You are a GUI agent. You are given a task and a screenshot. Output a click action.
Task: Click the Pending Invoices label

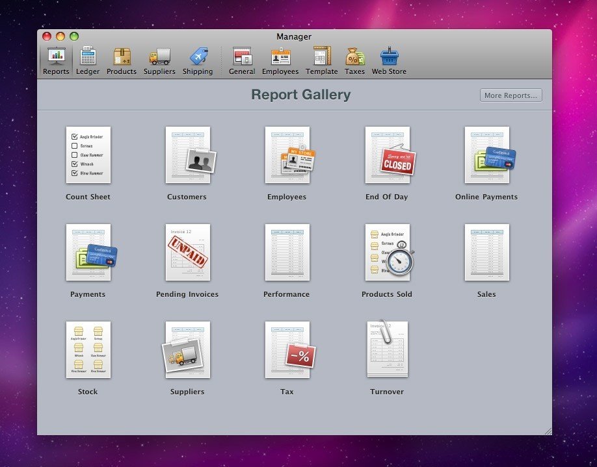click(187, 294)
